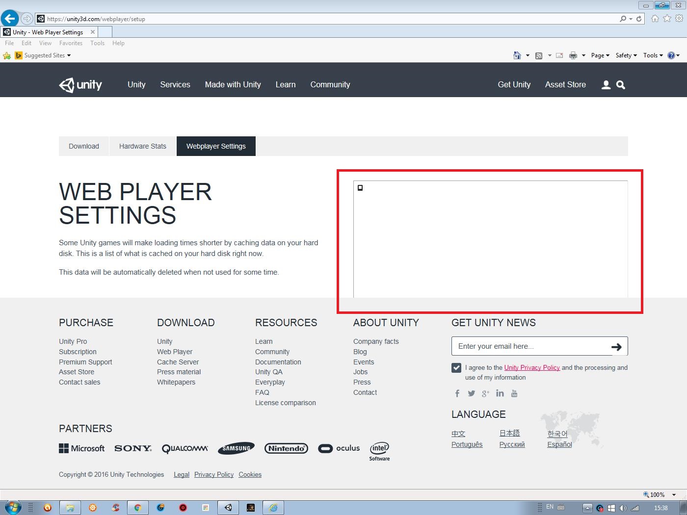Click the blue Help question mark icon

[671, 55]
